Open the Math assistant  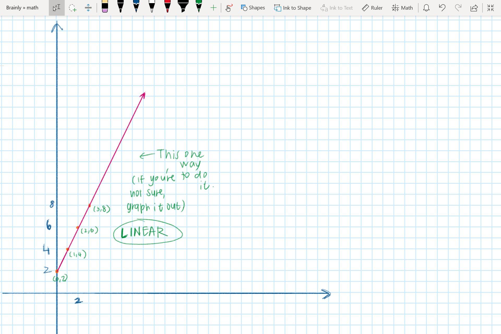(x=402, y=8)
